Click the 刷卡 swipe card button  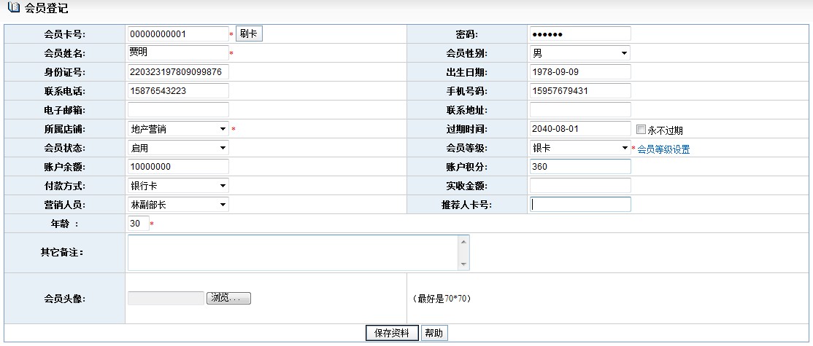point(248,34)
